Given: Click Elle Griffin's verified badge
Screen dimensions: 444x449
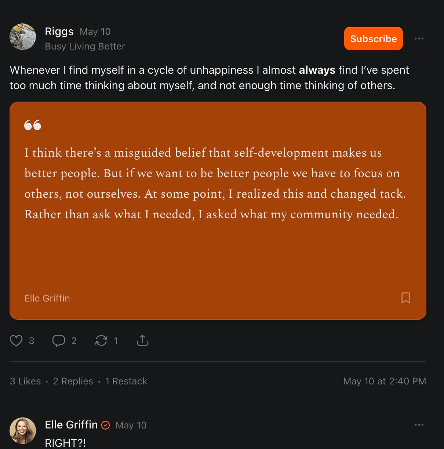Looking at the screenshot, I should click(x=105, y=425).
